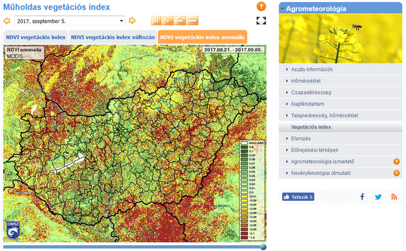Expand Aszály információk menu item
The width and height of the screenshot is (406, 251).
click(x=341, y=69)
